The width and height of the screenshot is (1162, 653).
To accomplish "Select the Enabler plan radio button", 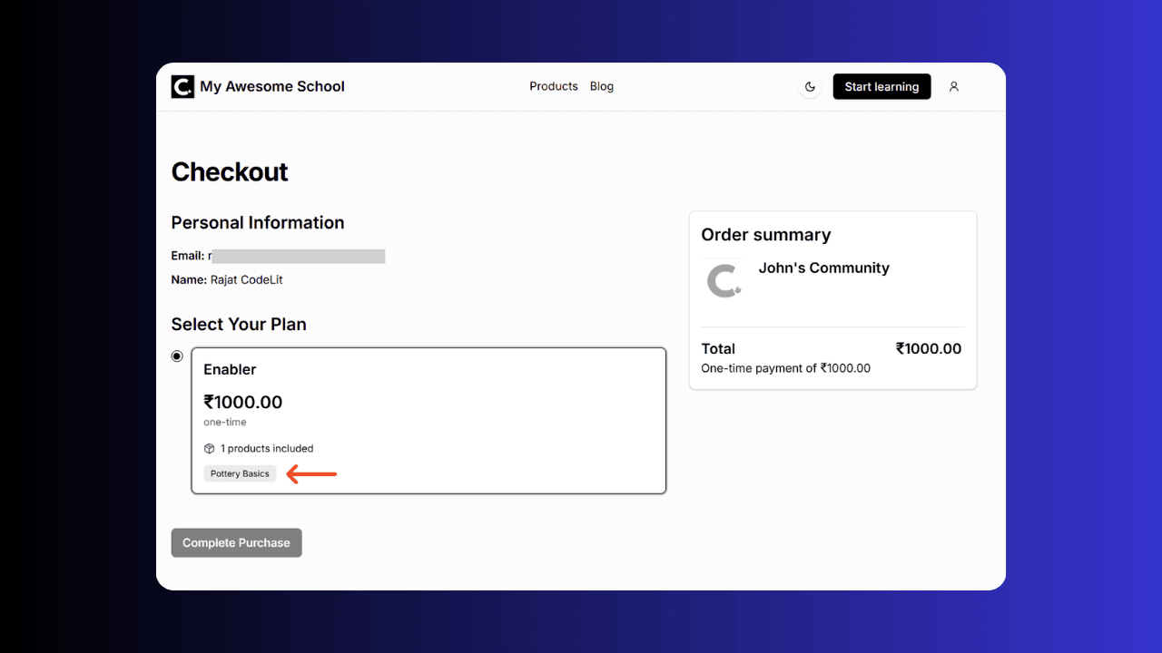I will pos(177,356).
